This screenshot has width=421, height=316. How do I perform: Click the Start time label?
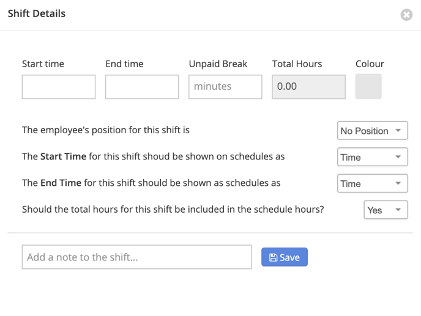pos(43,64)
